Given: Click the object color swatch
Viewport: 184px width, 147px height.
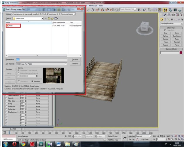Looking at the screenshot, I should click(181, 53).
